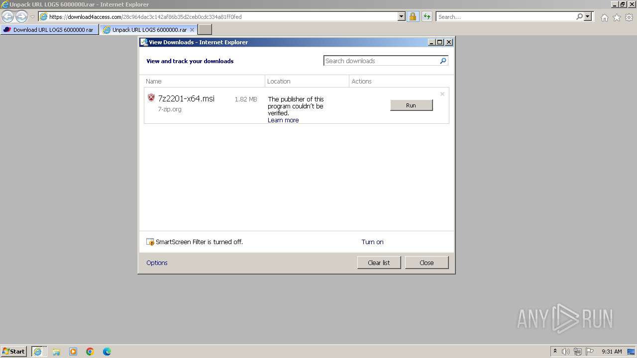The image size is (637, 358).
Task: Switch to Download URL LOGS 6000000 rar tab
Action: click(49, 29)
